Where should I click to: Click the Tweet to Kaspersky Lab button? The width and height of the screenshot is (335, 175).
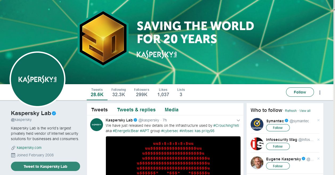(46, 166)
